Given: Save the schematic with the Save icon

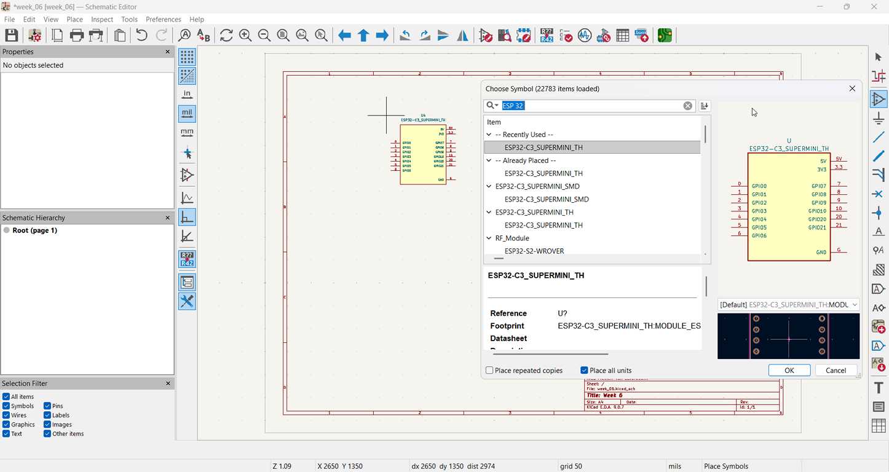Looking at the screenshot, I should point(12,36).
